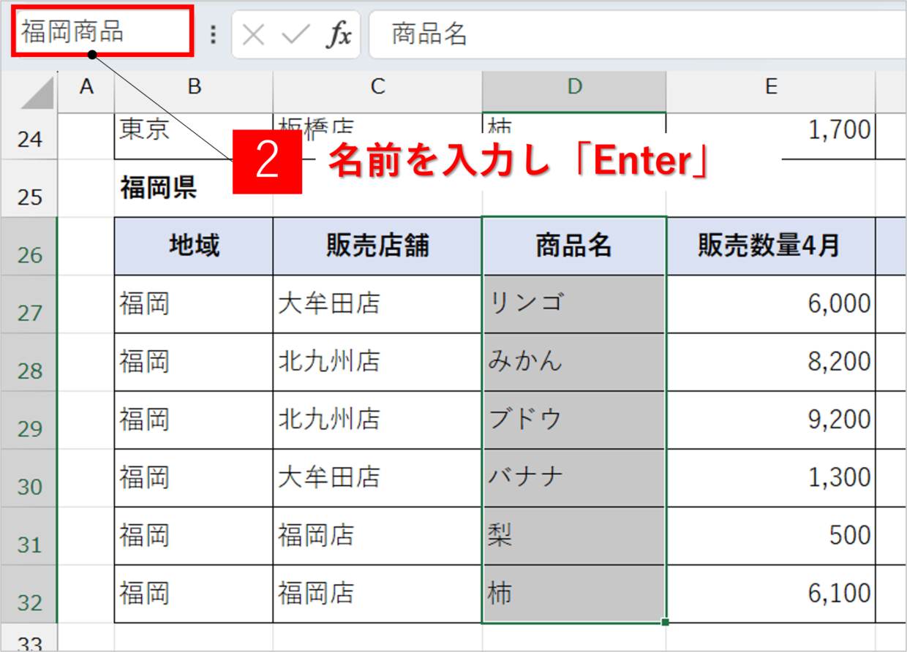Click the formula bar showing 商品名
This screenshot has height=652, width=907.
point(636,34)
